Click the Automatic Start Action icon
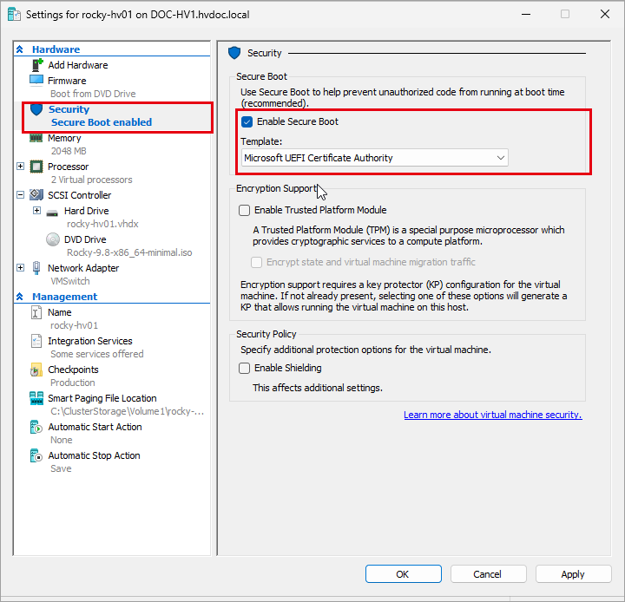 coord(36,427)
